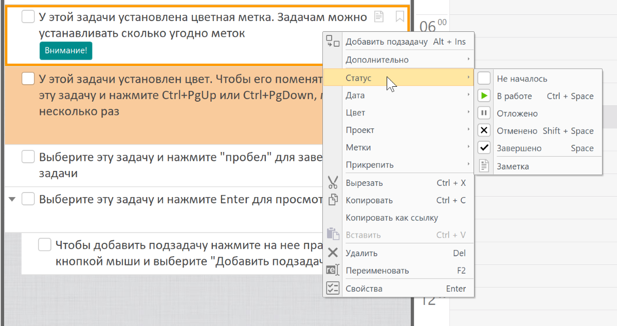Open the Прикрепить submenu
The image size is (617, 326).
(x=398, y=165)
